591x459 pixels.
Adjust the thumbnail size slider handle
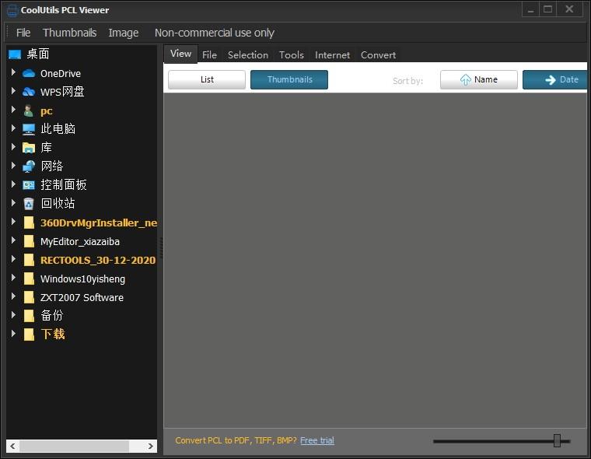(557, 440)
